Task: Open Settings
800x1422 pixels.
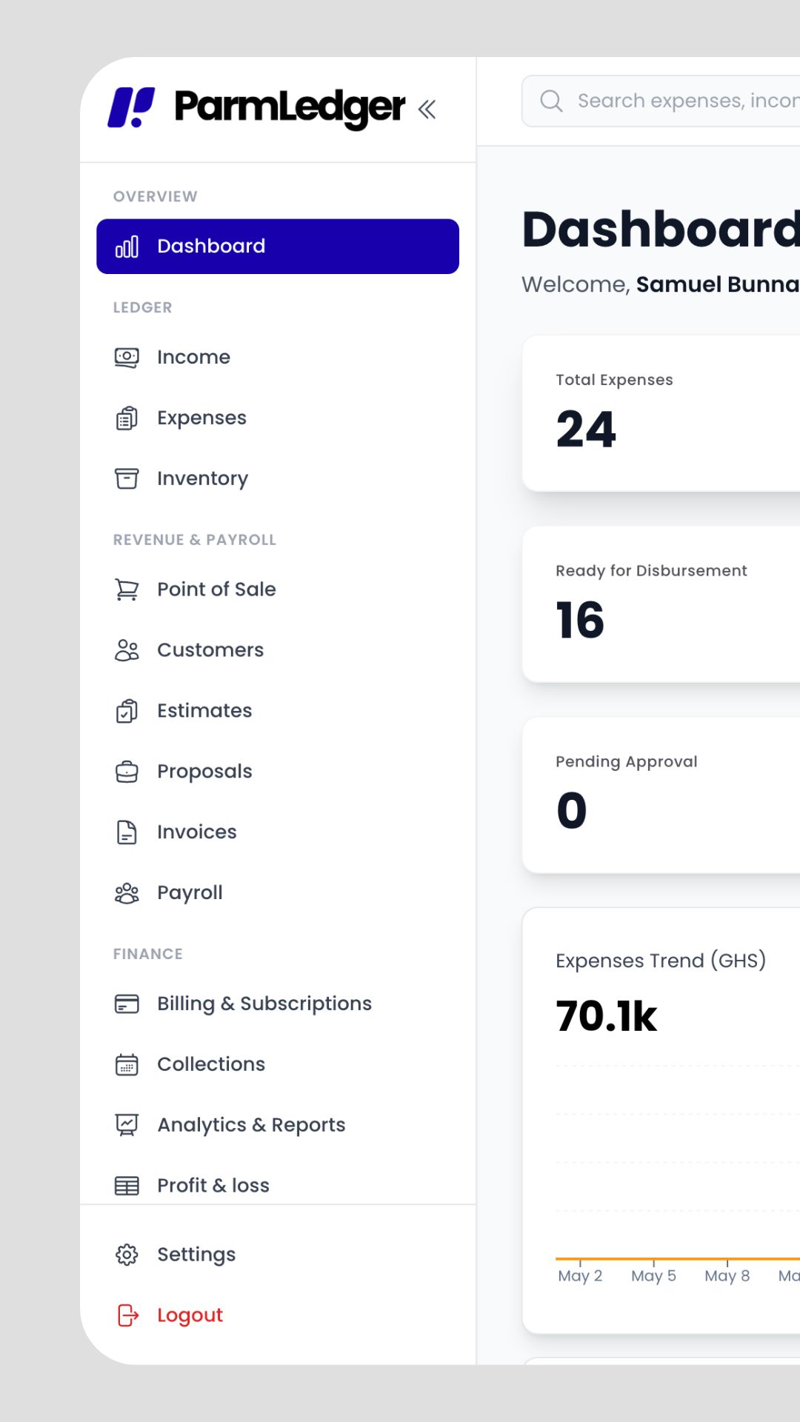Action: (278, 1255)
